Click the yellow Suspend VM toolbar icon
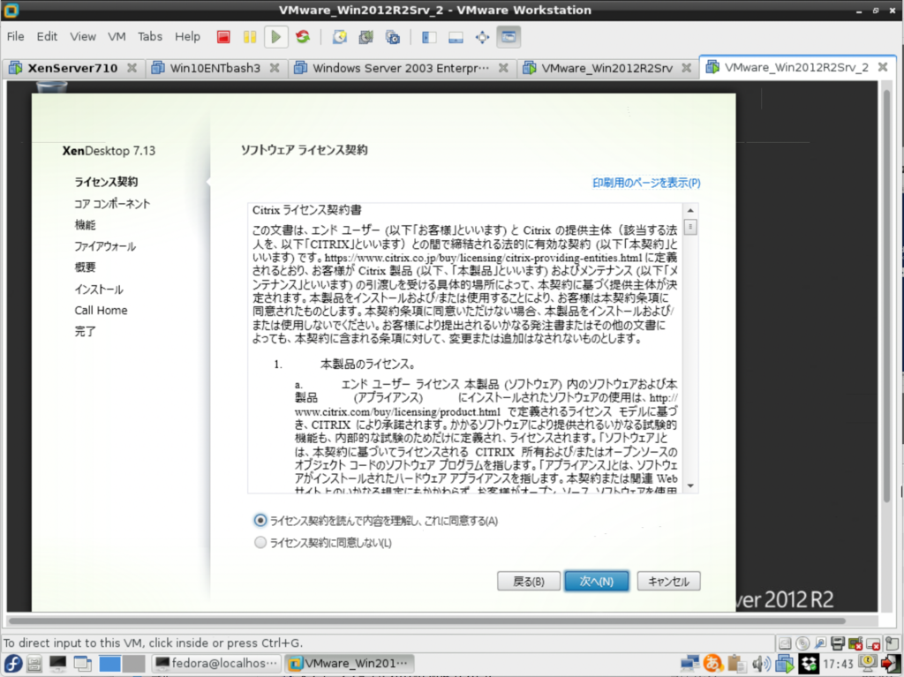The height and width of the screenshot is (677, 904). tap(250, 37)
